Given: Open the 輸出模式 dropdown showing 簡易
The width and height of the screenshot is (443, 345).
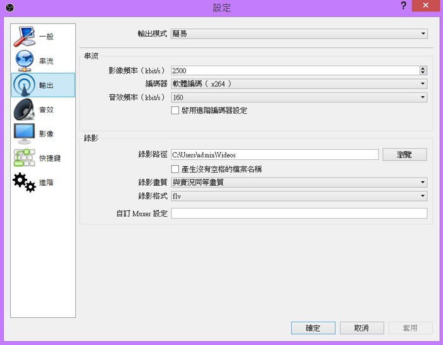Looking at the screenshot, I should (x=299, y=34).
